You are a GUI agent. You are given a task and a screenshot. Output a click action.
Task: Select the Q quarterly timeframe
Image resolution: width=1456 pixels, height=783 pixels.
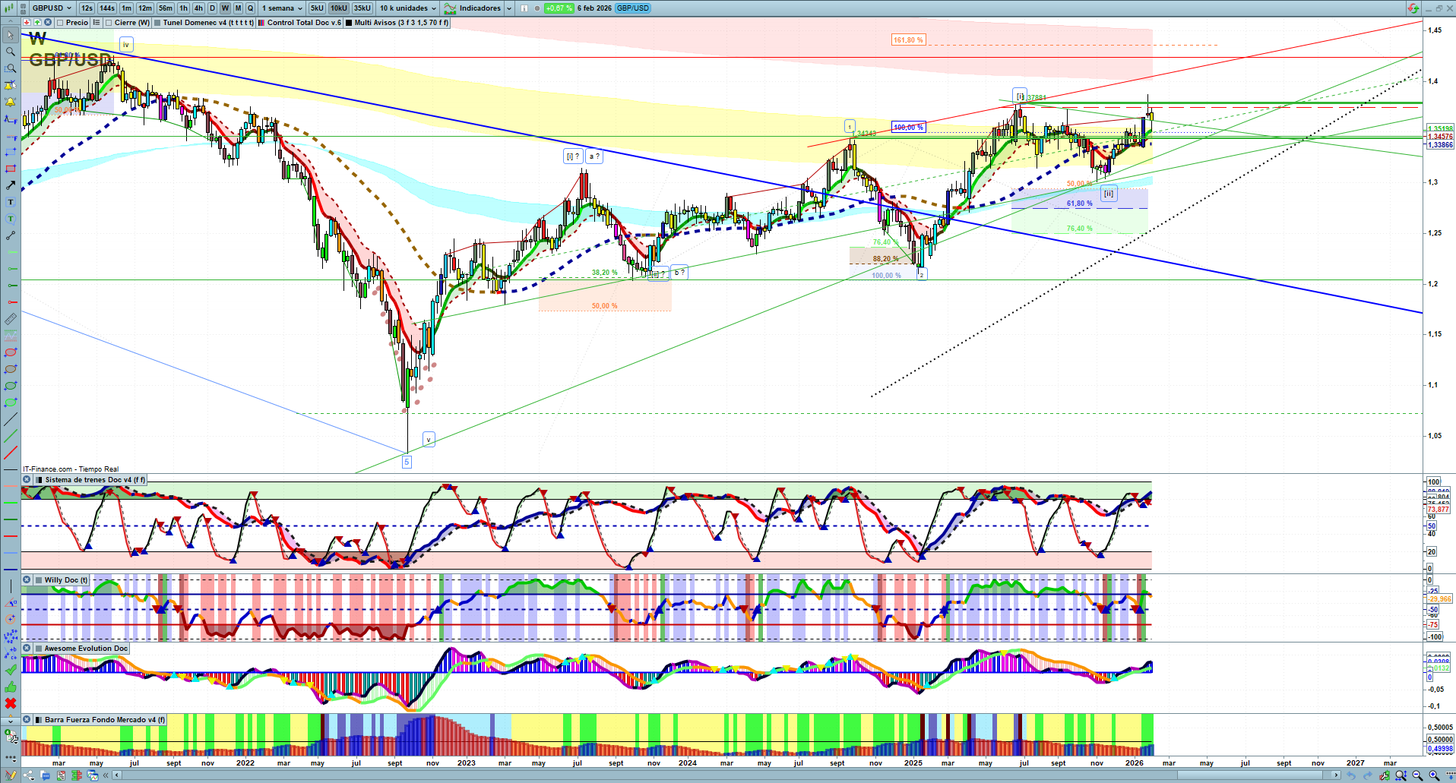click(250, 8)
